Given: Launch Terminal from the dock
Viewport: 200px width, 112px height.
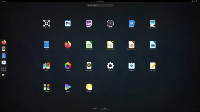Looking at the screenshot, I should pos(4,69).
